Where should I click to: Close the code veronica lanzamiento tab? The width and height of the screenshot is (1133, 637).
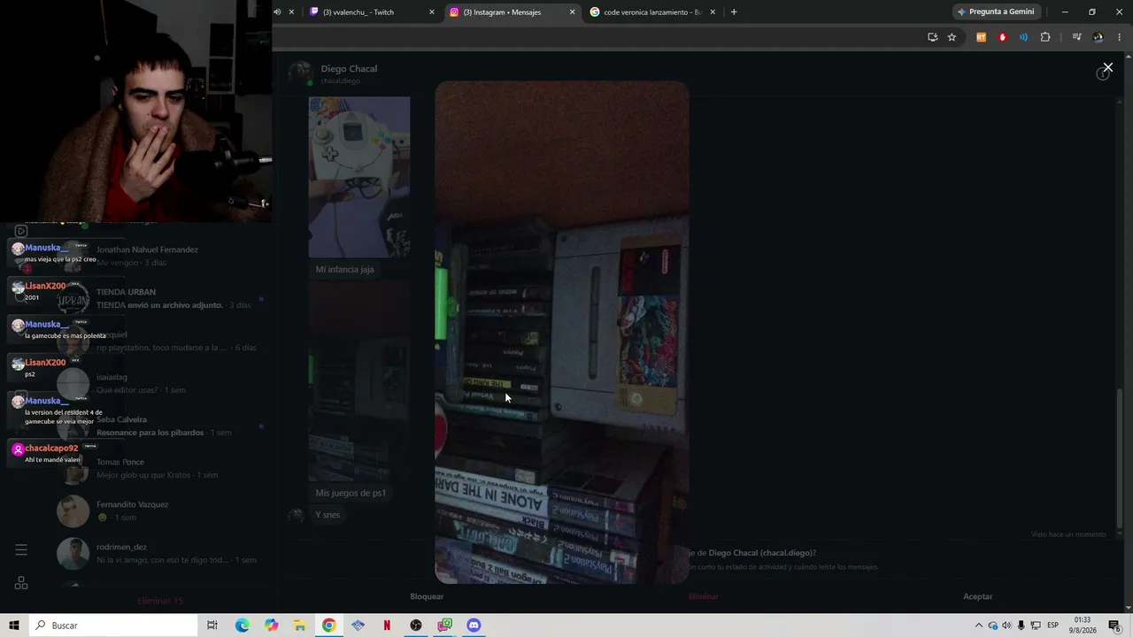pyautogui.click(x=712, y=12)
